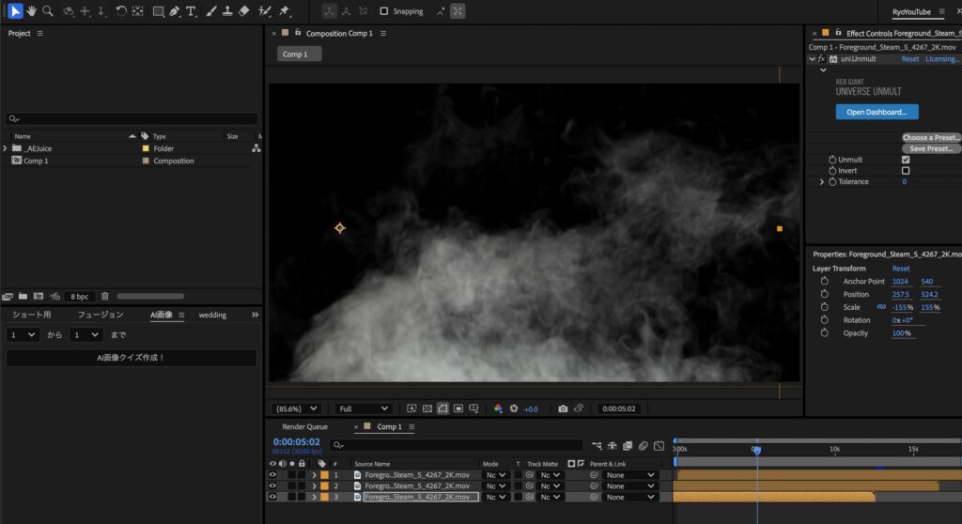Choose the Pen tool
Image resolution: width=962 pixels, height=524 pixels.
(x=175, y=11)
